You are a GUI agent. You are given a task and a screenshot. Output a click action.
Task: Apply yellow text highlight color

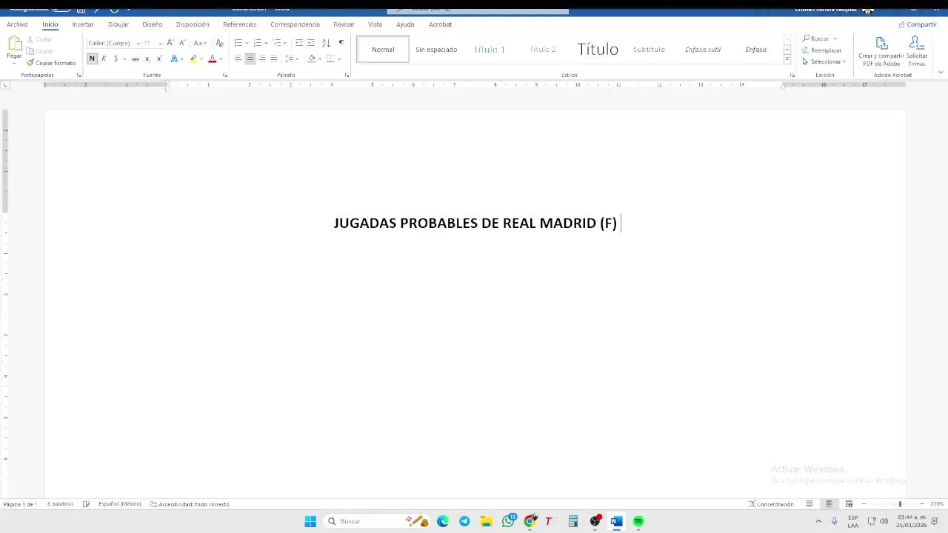pos(193,58)
